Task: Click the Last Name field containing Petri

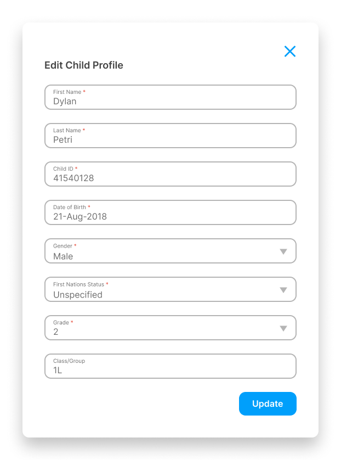Action: [170, 136]
